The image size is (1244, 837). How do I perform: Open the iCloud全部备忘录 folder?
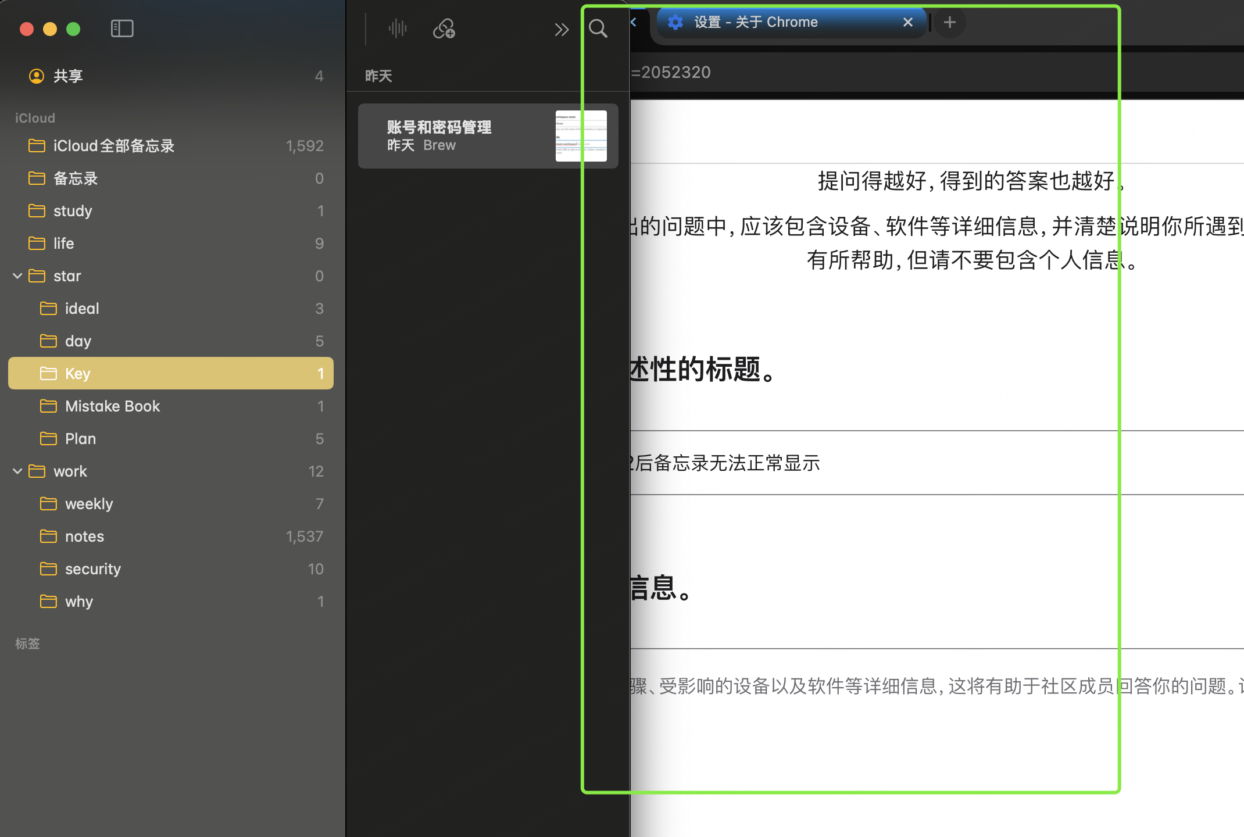[x=113, y=146]
